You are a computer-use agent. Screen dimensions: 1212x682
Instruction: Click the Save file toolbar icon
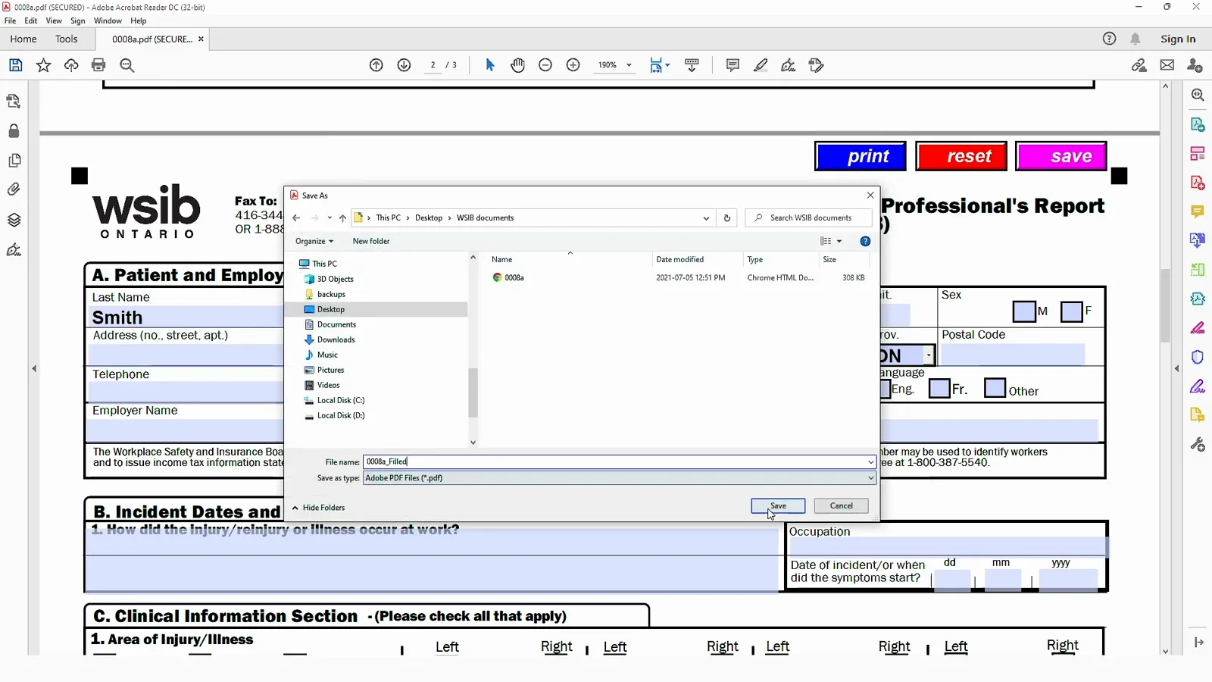click(15, 65)
